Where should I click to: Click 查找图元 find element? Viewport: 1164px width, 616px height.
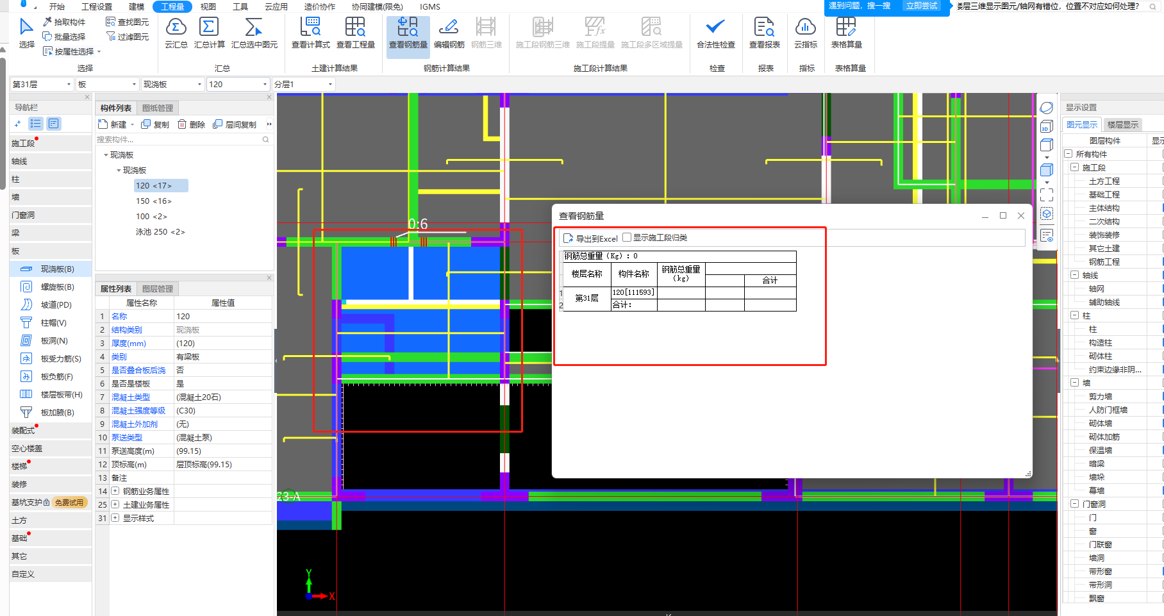(x=127, y=22)
